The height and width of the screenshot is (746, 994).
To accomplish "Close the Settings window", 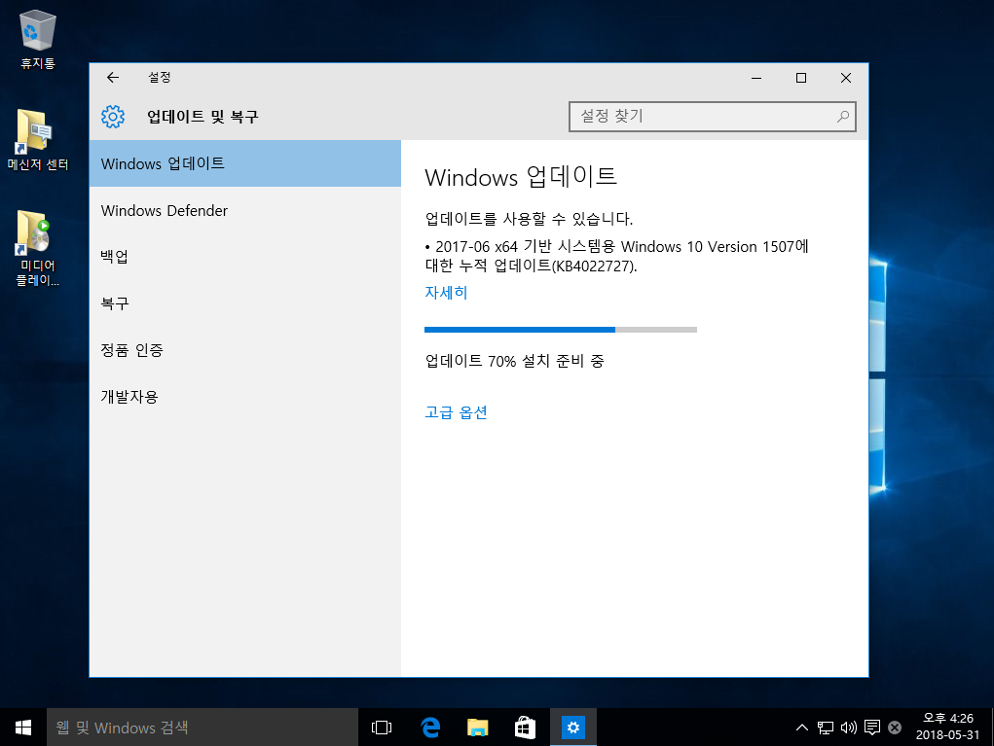I will [846, 78].
